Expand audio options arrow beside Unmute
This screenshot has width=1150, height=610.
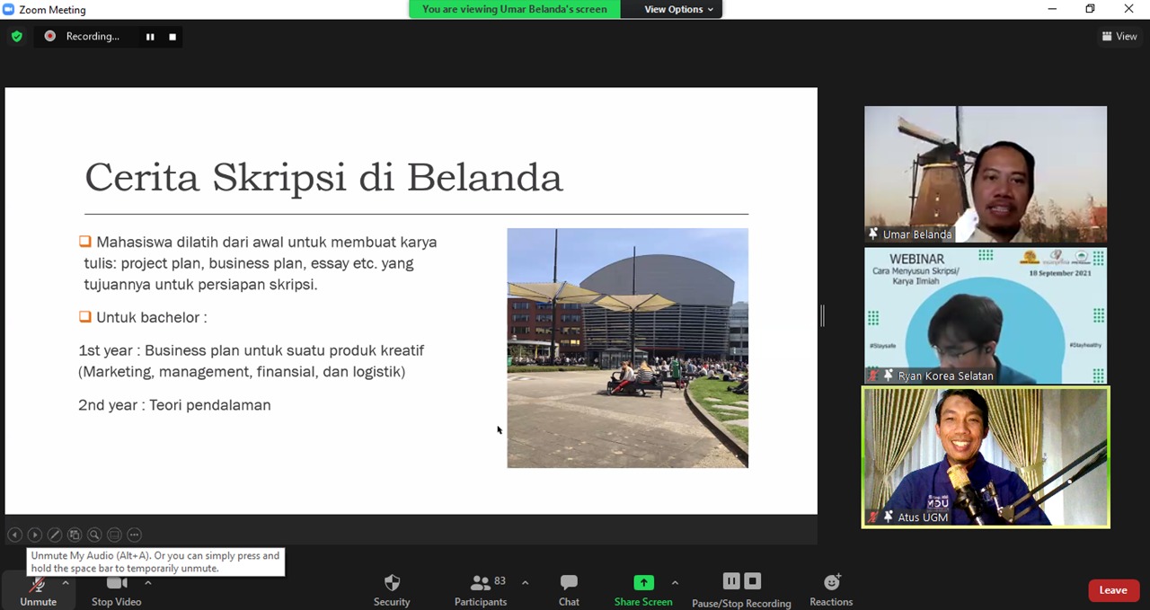pyautogui.click(x=66, y=583)
